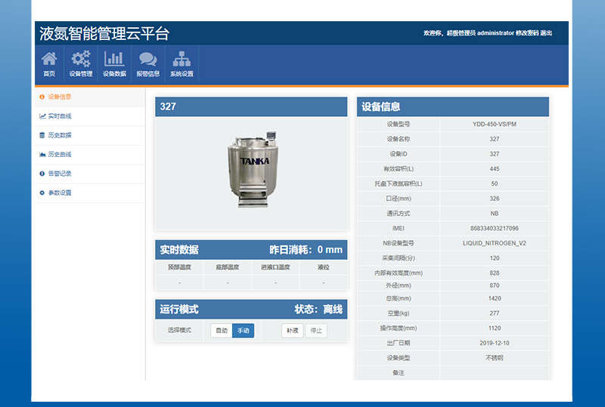Open 设备管理 gears icon
The height and width of the screenshot is (407, 605).
coord(80,59)
